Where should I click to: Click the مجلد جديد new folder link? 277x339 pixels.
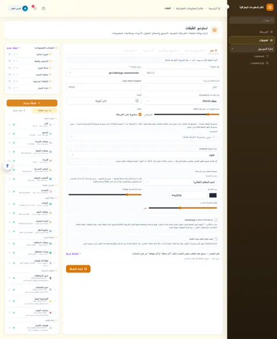[x=13, y=48]
